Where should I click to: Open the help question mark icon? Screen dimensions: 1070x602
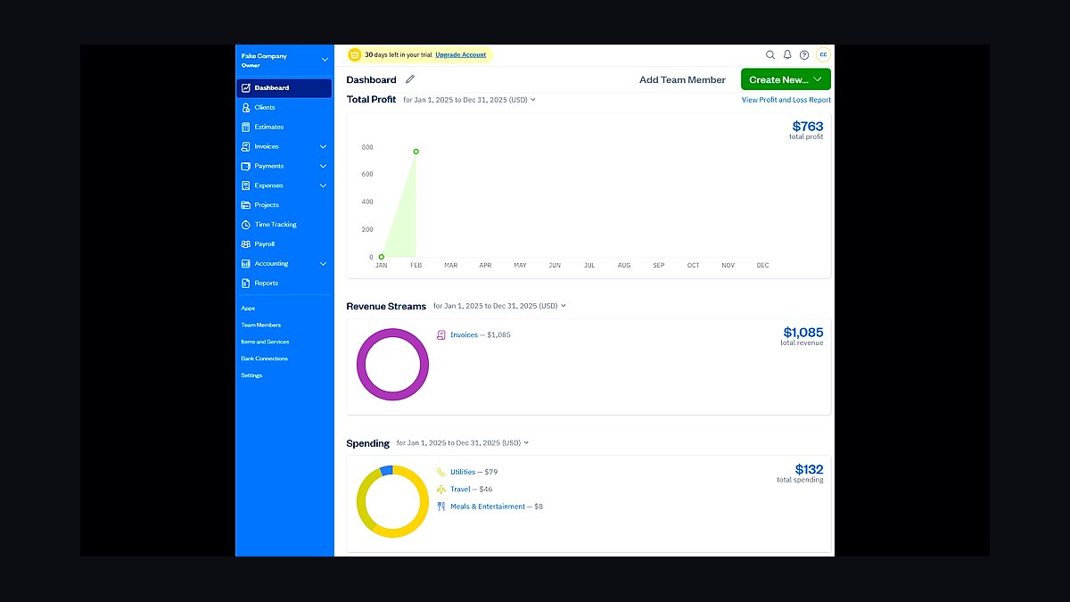804,54
